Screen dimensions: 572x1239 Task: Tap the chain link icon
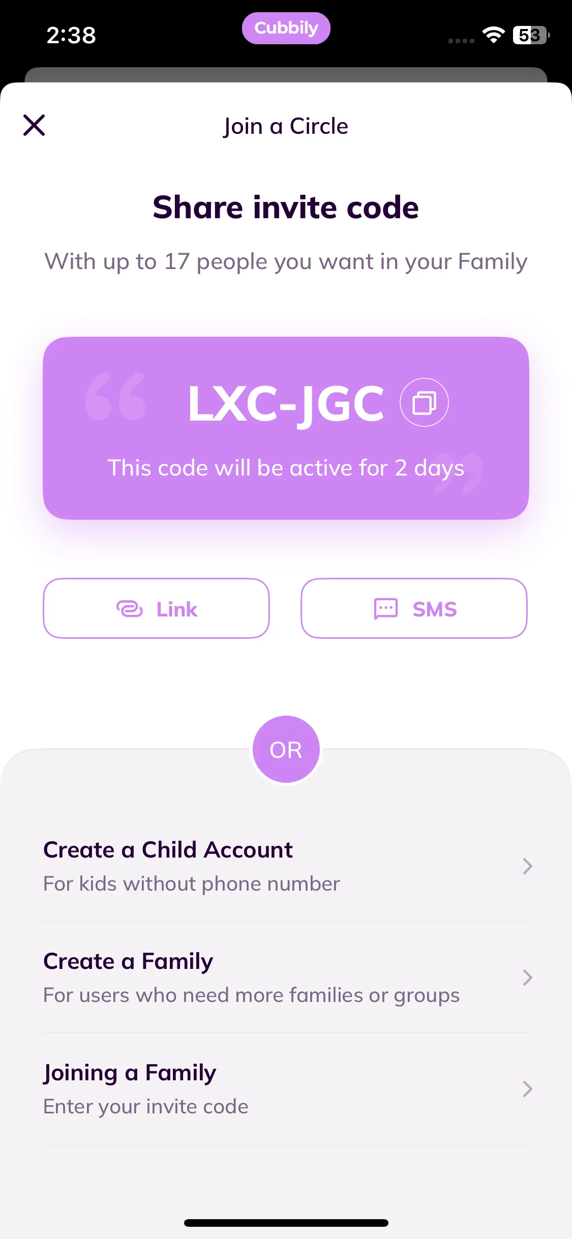click(x=130, y=608)
